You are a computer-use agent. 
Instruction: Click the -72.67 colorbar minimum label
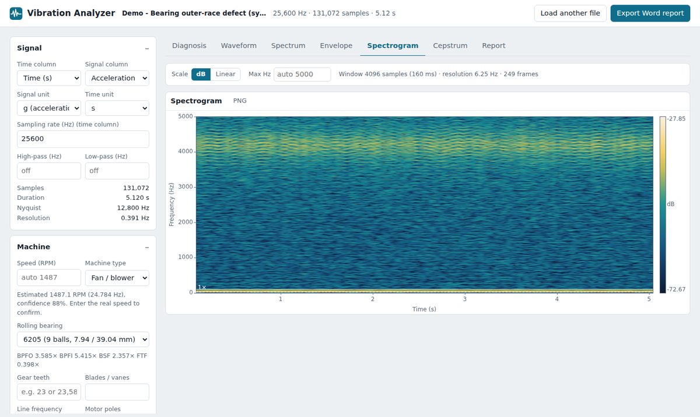pos(677,289)
